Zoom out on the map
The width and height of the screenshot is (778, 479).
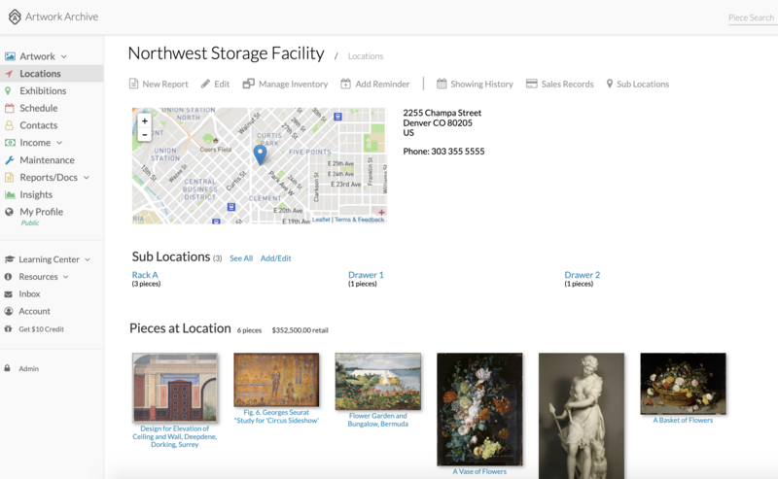(x=144, y=135)
